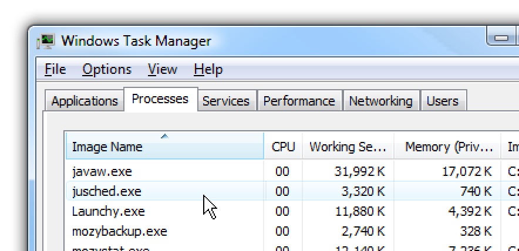Viewport: 519px width, 251px height.
Task: Sort by Memory (Private) column header
Action: coord(449,147)
